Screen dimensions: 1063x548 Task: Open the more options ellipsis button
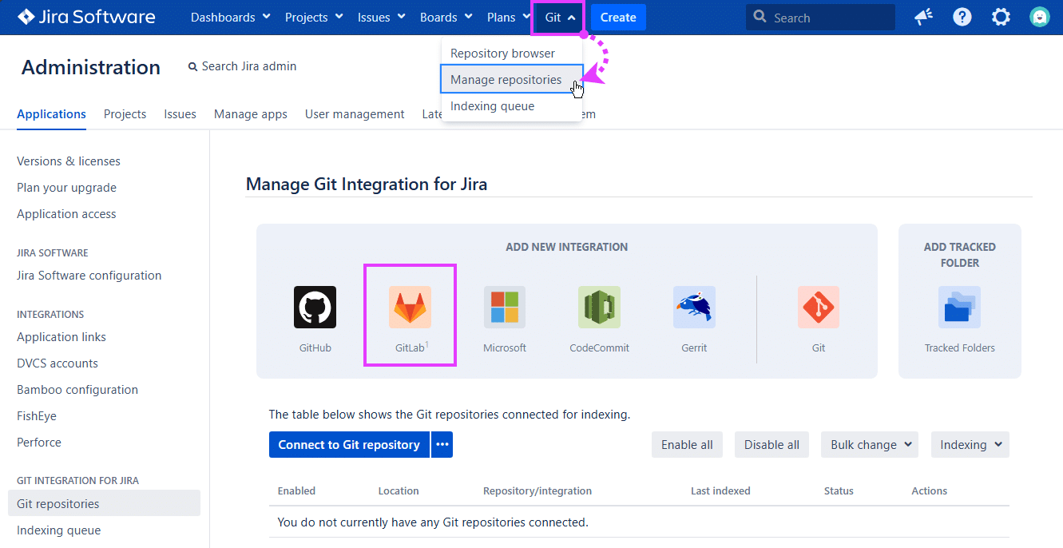[x=442, y=445]
